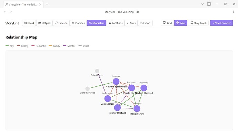Add a New Character
Image resolution: width=238 pixels, height=138 pixels.
pos(221,23)
